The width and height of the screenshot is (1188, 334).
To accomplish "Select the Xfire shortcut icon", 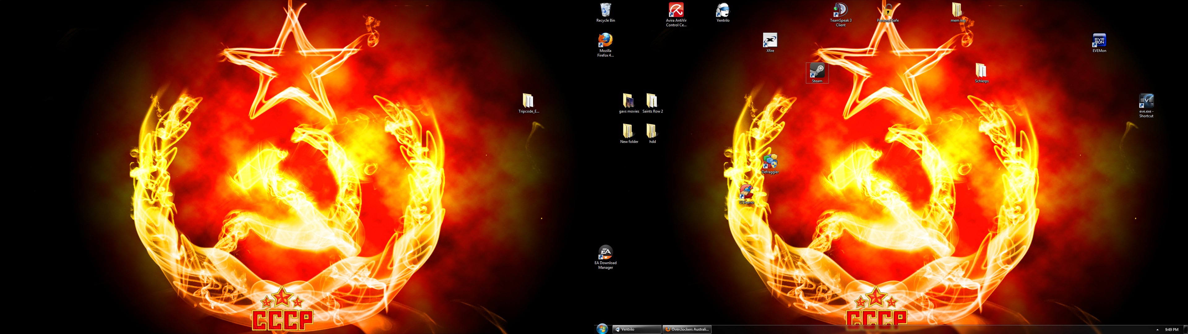I will point(770,43).
